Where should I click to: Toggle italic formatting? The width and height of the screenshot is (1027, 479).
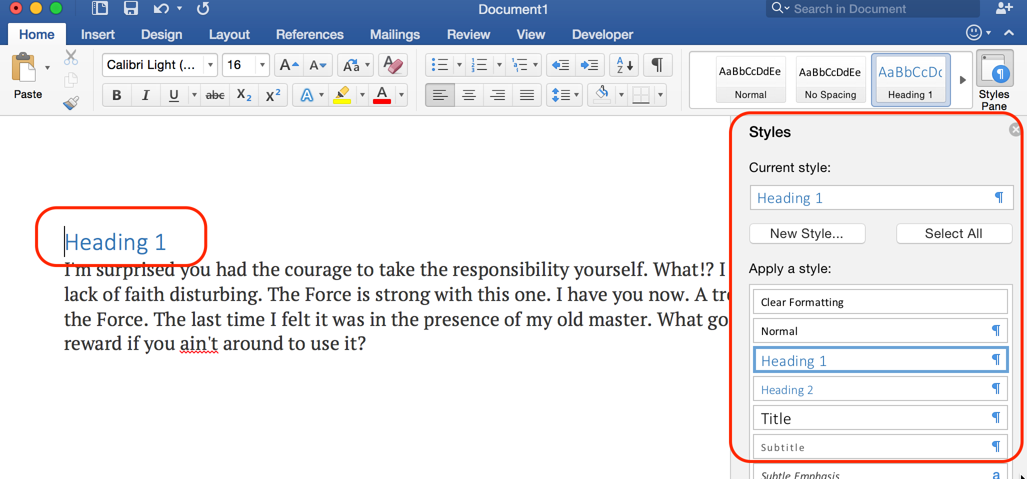click(145, 95)
